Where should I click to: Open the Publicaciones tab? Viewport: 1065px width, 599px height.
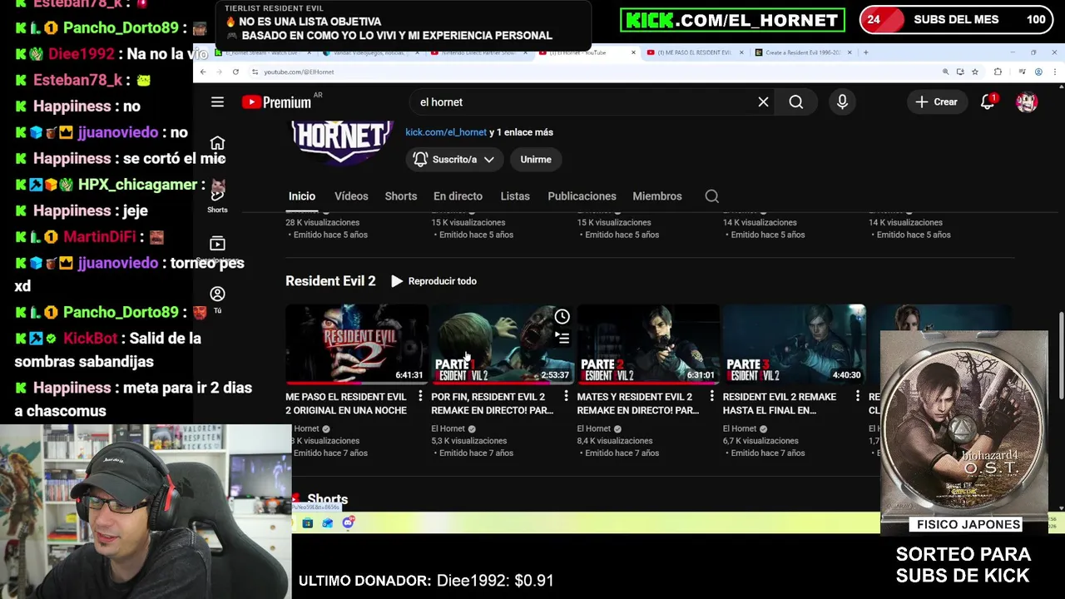click(582, 196)
